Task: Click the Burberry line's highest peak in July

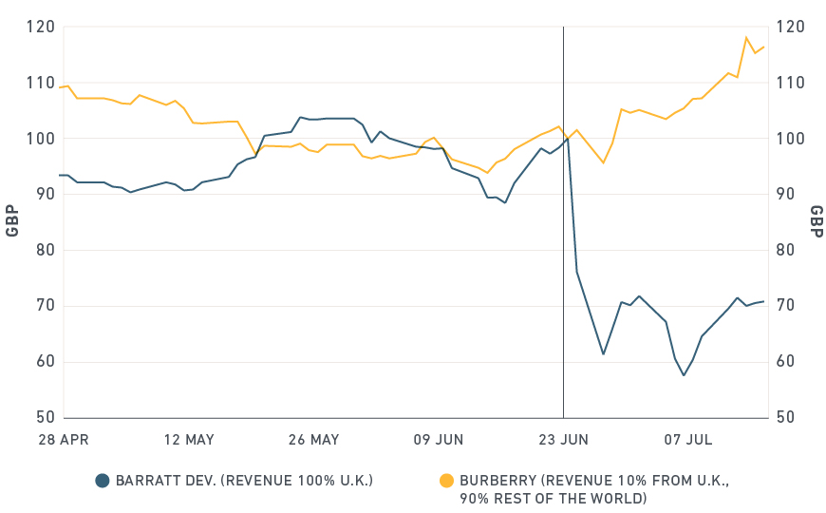Action: point(746,38)
